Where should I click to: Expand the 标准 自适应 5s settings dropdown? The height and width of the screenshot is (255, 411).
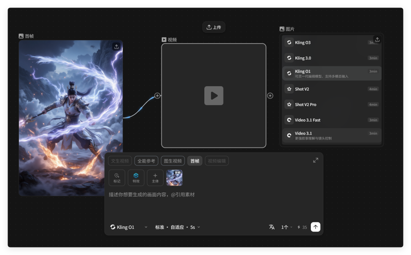tap(177, 227)
